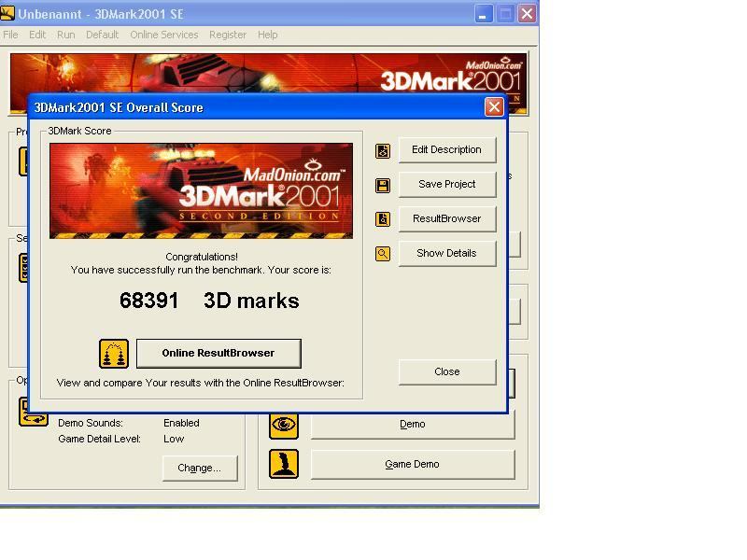Open the Default menu

(x=102, y=35)
